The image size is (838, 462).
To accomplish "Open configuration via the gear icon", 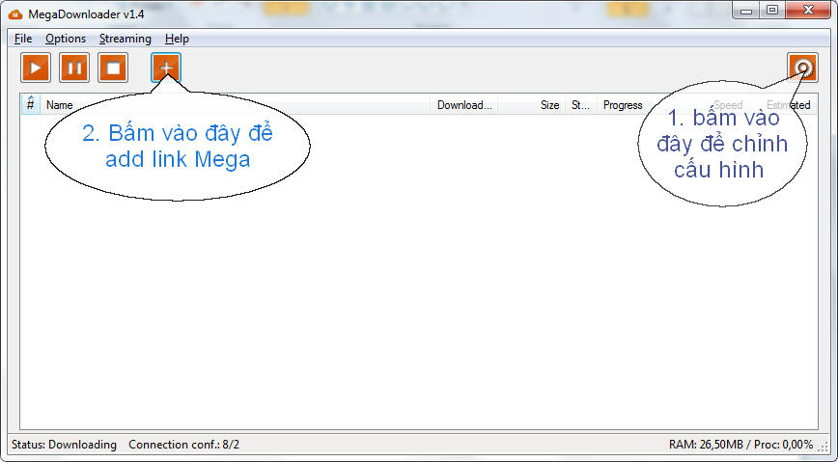I will tap(802, 68).
